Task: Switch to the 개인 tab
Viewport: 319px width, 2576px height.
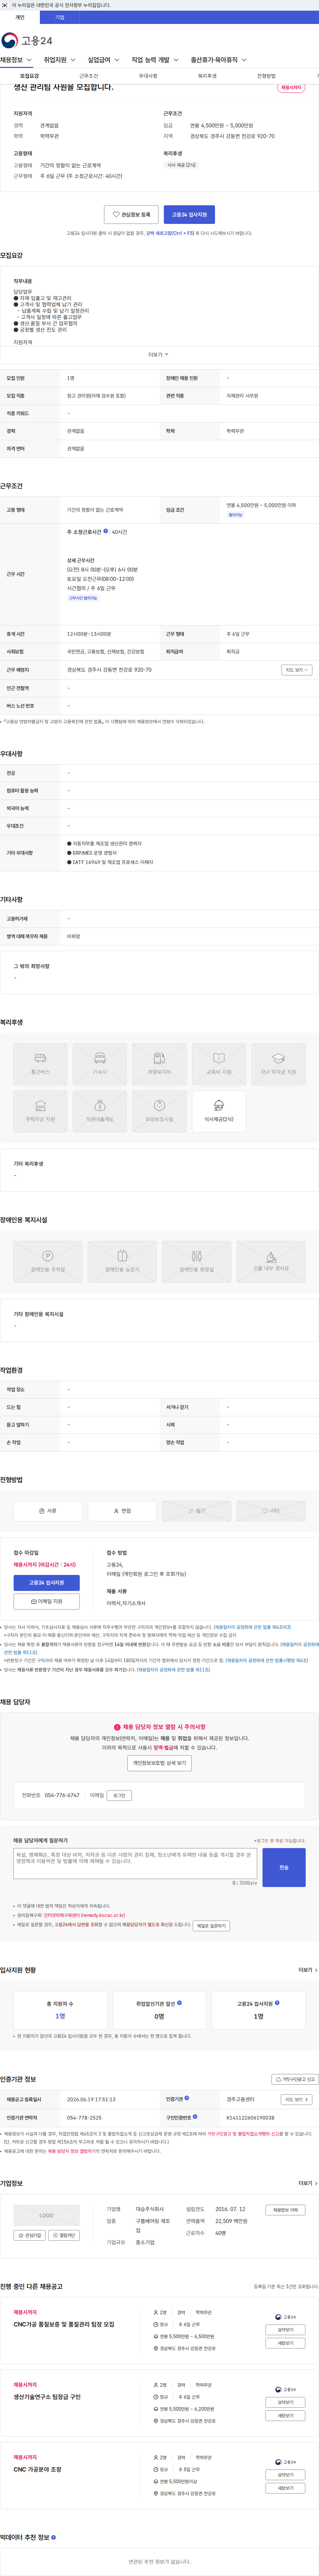Action: pyautogui.click(x=20, y=17)
